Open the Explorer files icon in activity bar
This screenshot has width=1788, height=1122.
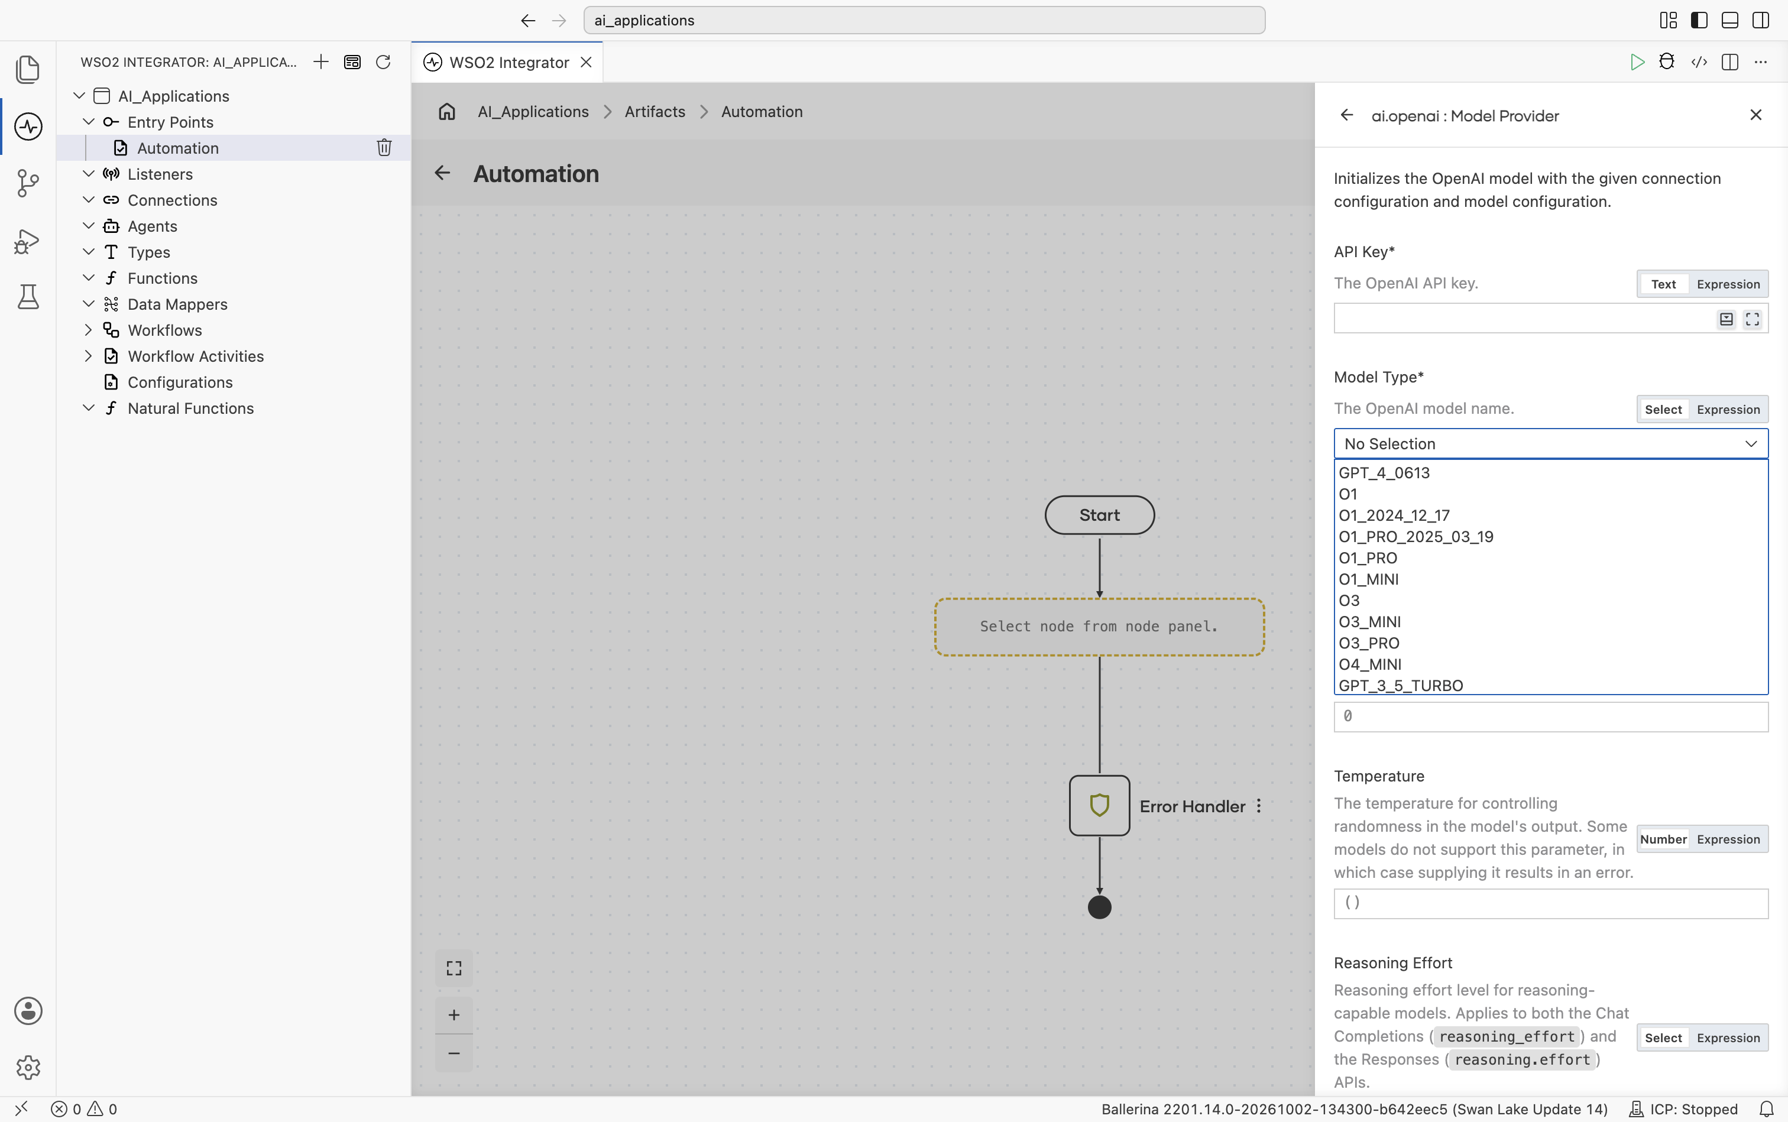click(28, 70)
